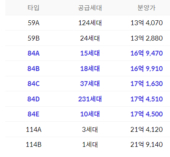Screen dimensions: 170x157
Task: Click the price 16억 9,910
Action: click(147, 69)
